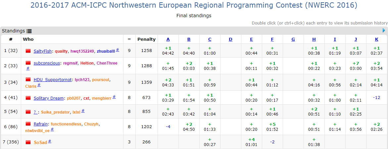Screen dimensions: 388x149
Task: Open problem D from the header row
Action: pos(230,39)
